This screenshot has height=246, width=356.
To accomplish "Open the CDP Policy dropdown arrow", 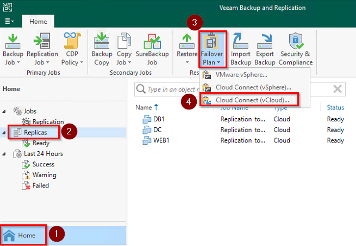I will (x=82, y=62).
